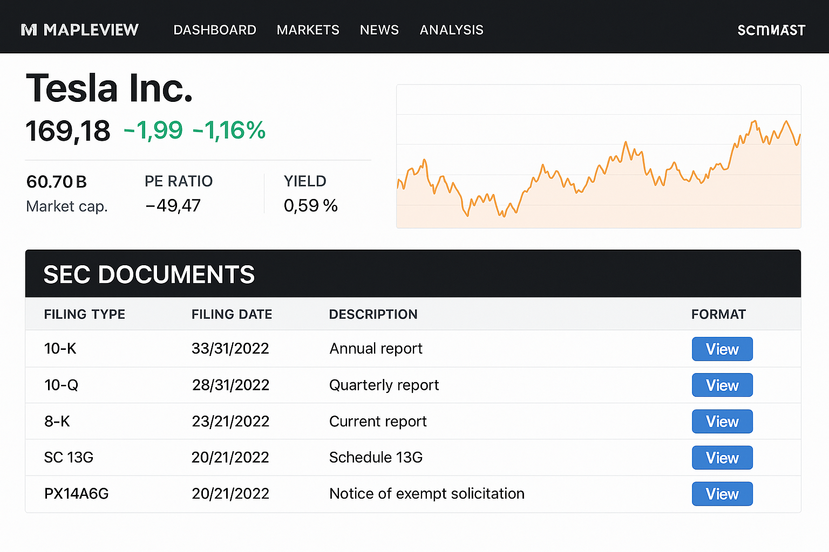Image resolution: width=829 pixels, height=552 pixels.
Task: Open the DASHBOARD menu item
Action: [x=215, y=30]
